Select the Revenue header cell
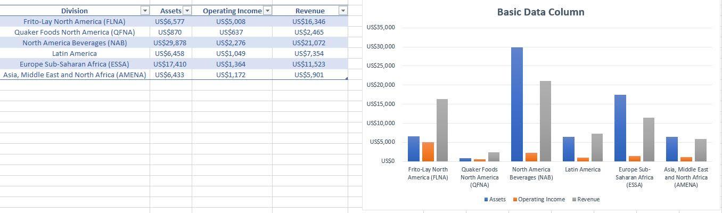 (x=310, y=11)
